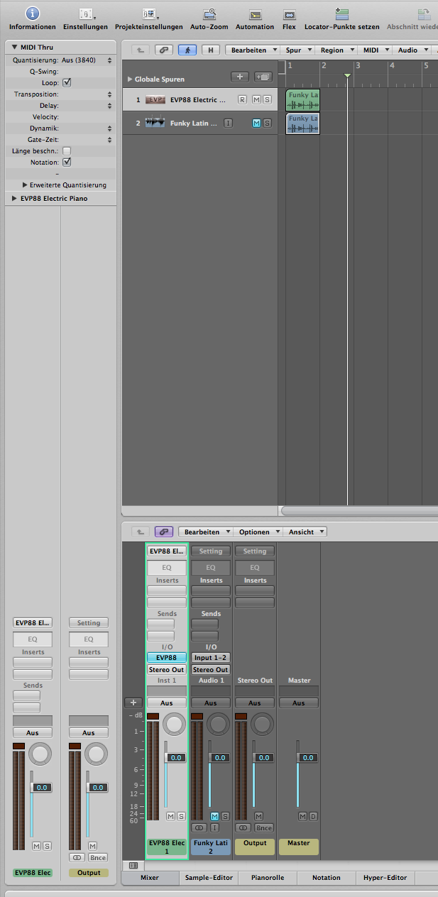Click the Locator-Punkte setzen toolbar icon
This screenshot has width=438, height=897.
(x=342, y=13)
